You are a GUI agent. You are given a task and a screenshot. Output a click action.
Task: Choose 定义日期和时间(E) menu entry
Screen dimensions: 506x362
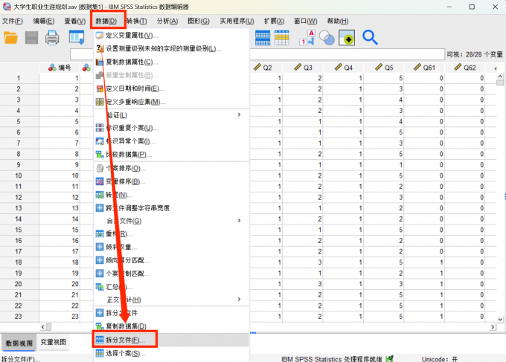click(172, 88)
